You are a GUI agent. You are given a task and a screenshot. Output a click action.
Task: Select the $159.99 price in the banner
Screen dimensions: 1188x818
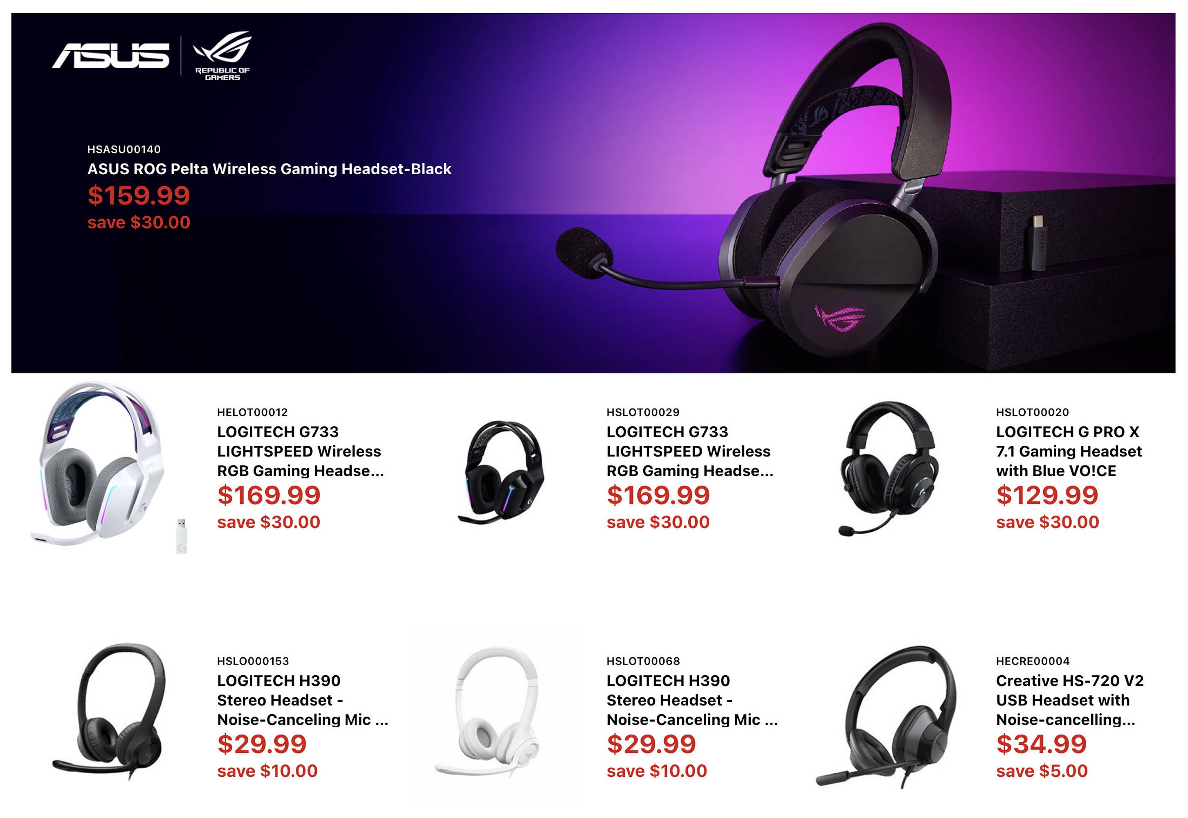[139, 195]
